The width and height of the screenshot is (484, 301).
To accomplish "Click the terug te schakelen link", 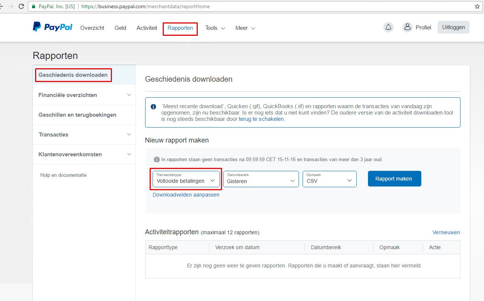I will tap(261, 119).
